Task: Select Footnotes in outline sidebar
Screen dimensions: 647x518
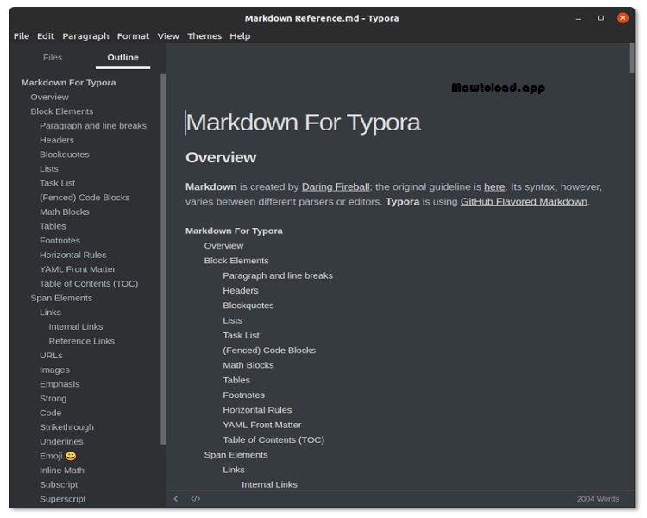Action: (x=60, y=241)
